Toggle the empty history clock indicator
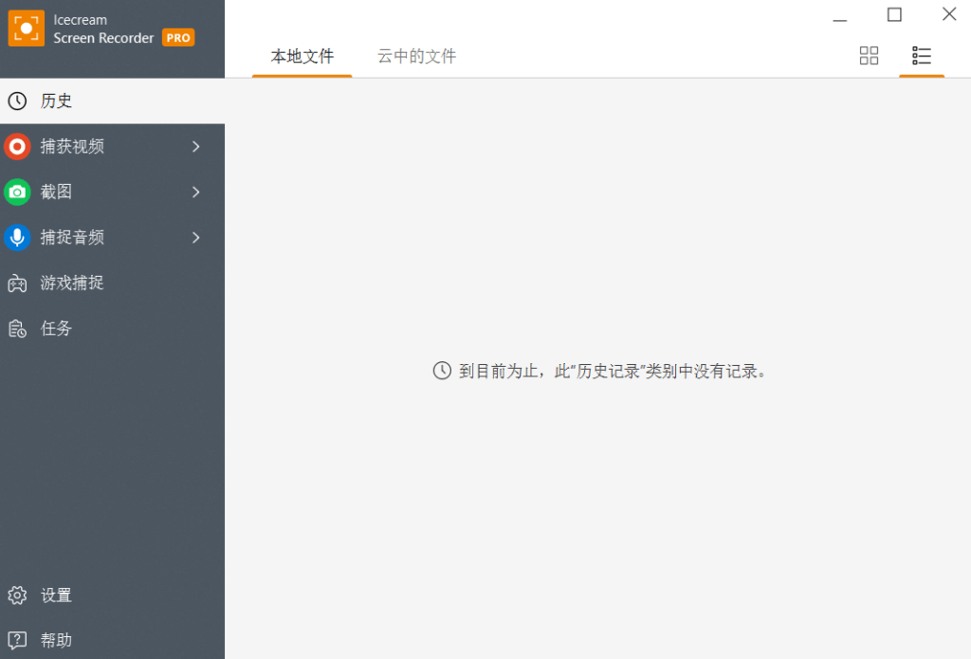 [442, 371]
